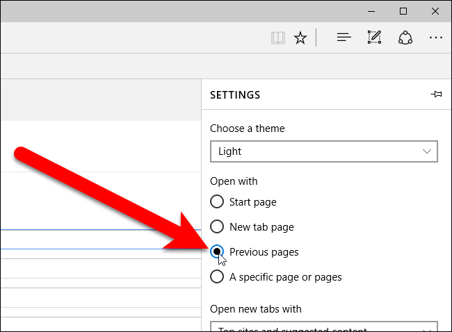Open the More actions ellipsis
The image size is (452, 332).
(x=436, y=38)
